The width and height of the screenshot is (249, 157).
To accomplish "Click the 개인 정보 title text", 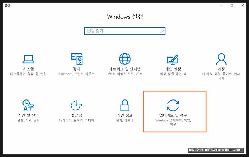I will click(x=125, y=115).
